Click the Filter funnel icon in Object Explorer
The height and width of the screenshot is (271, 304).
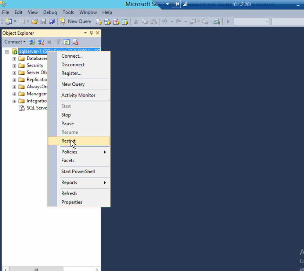click(x=58, y=42)
